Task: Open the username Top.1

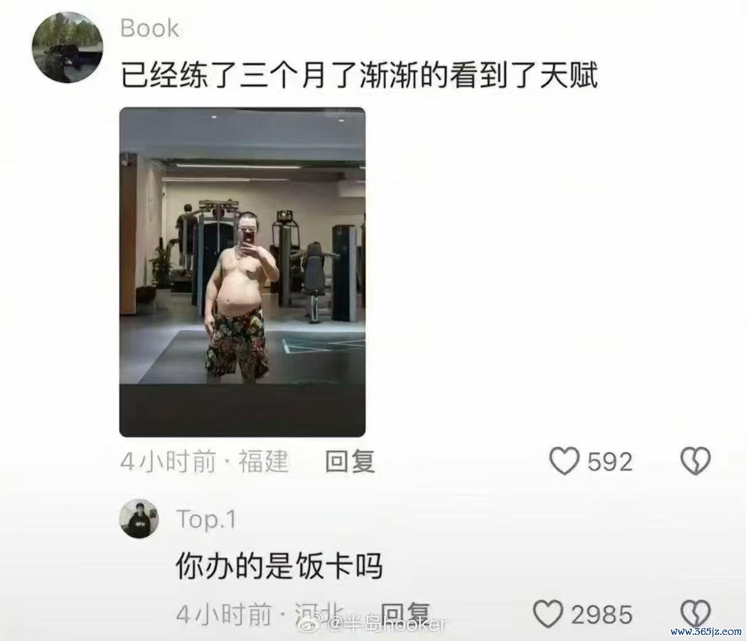Action: 206,519
